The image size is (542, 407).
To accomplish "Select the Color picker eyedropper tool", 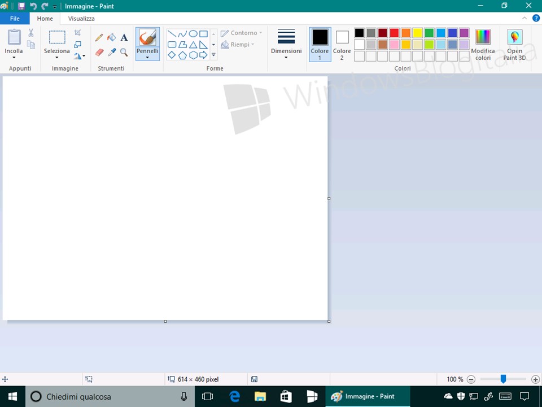I will [112, 52].
